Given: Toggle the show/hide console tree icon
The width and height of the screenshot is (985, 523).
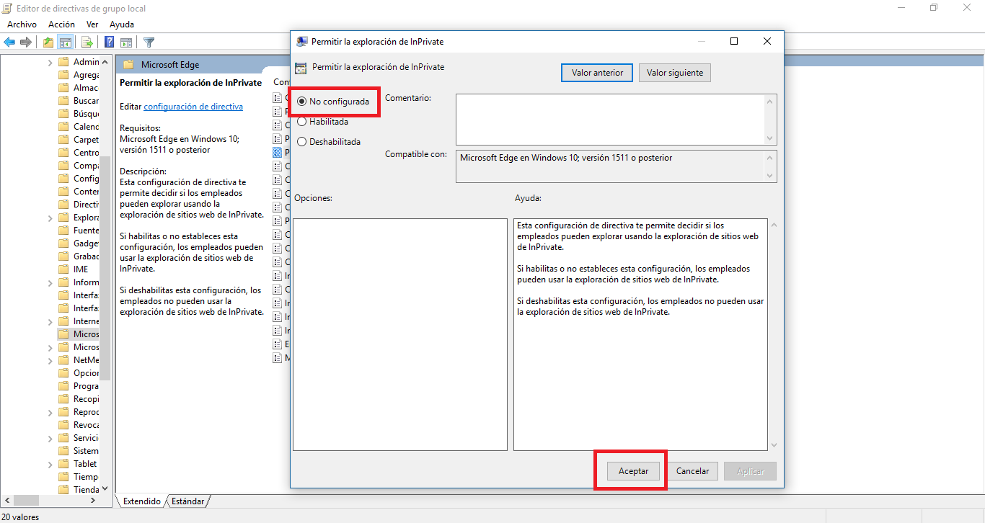Looking at the screenshot, I should click(x=65, y=42).
